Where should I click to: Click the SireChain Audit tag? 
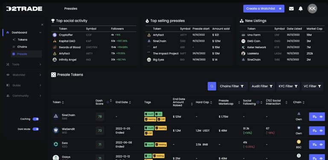click(x=149, y=114)
